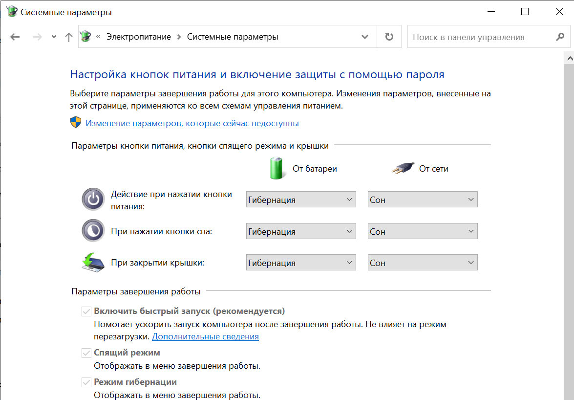
Task: Click the battery icon in address bar
Action: click(85, 36)
